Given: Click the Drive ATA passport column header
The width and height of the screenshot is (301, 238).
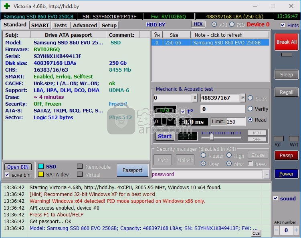Looking at the screenshot, I should pos(69,35).
